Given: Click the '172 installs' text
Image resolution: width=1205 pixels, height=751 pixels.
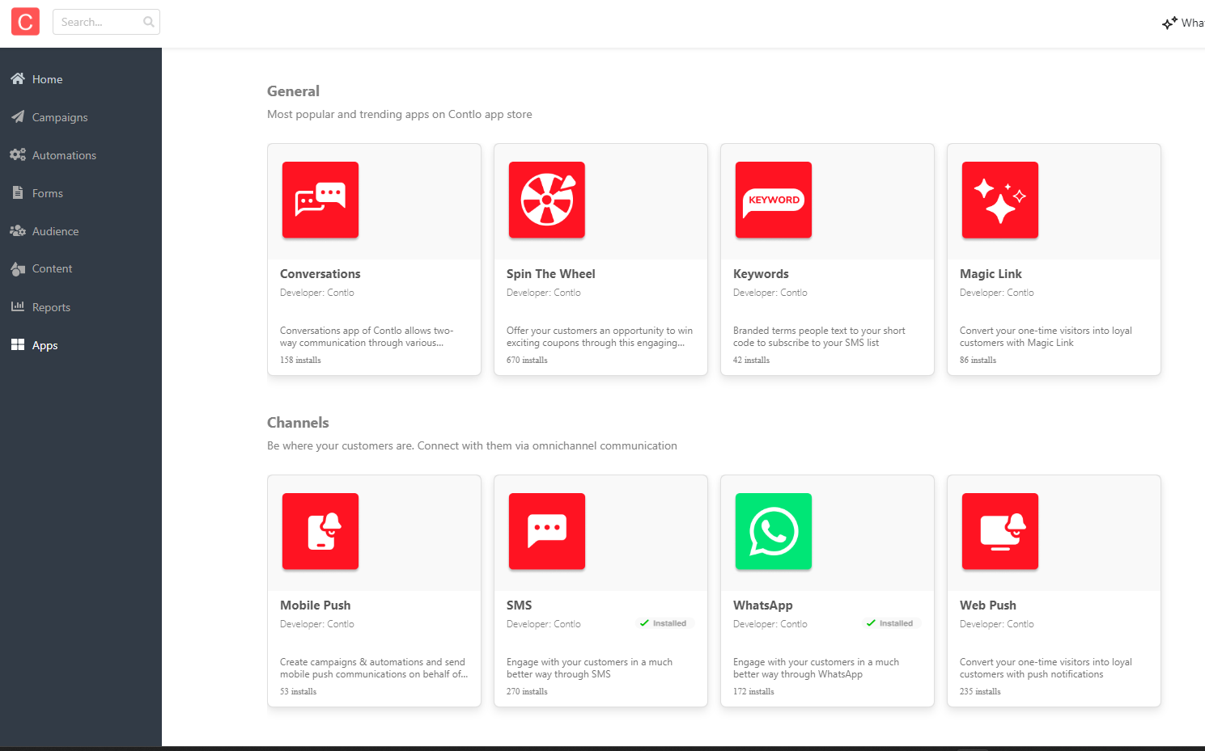Looking at the screenshot, I should pyautogui.click(x=753, y=692).
